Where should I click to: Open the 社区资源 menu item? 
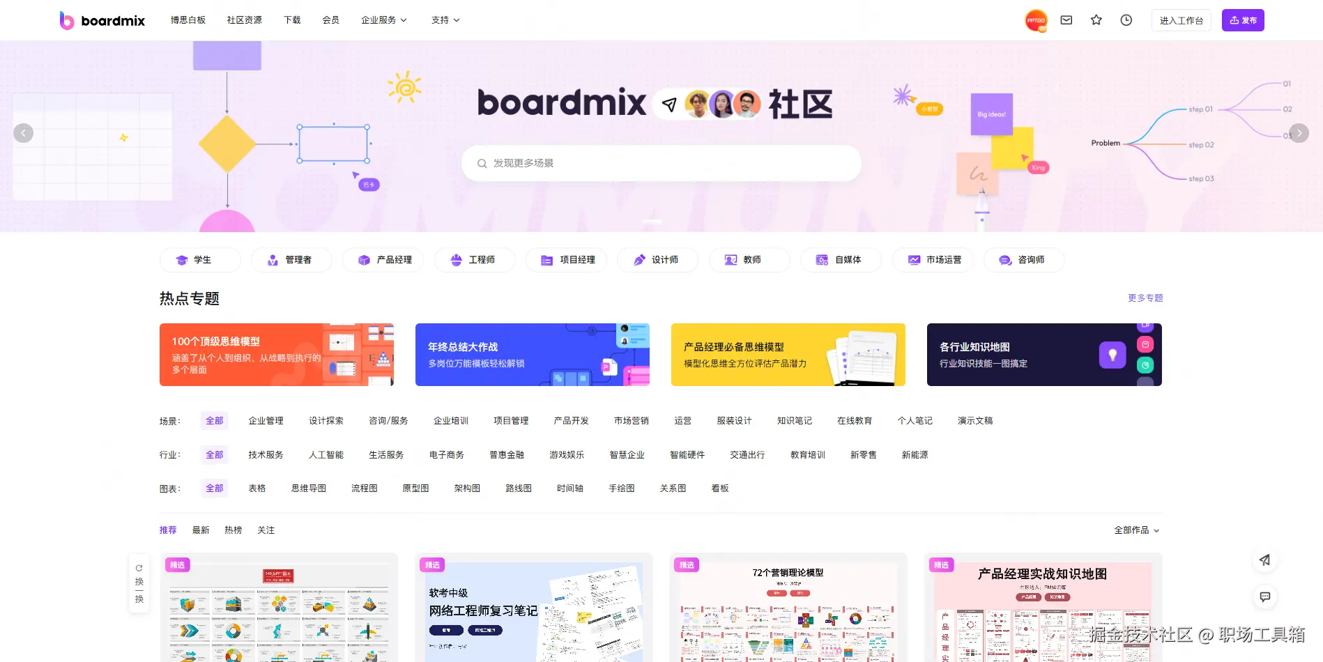(x=244, y=20)
